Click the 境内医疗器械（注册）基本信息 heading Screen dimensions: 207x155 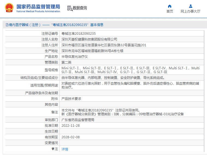coord(55,25)
